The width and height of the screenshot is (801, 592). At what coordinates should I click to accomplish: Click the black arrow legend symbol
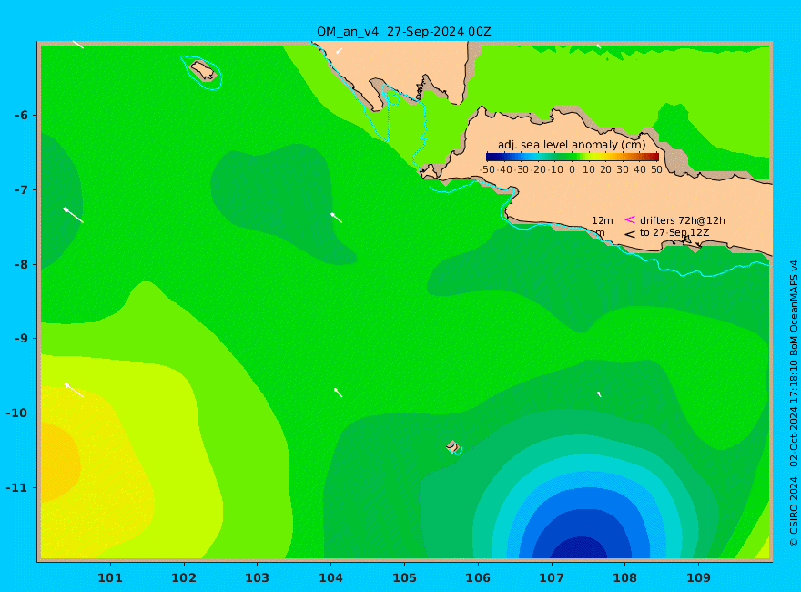click(x=630, y=234)
